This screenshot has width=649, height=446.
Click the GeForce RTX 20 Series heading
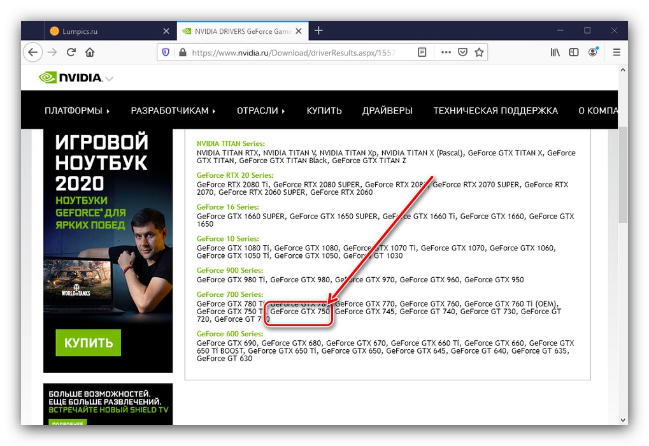pyautogui.click(x=235, y=175)
